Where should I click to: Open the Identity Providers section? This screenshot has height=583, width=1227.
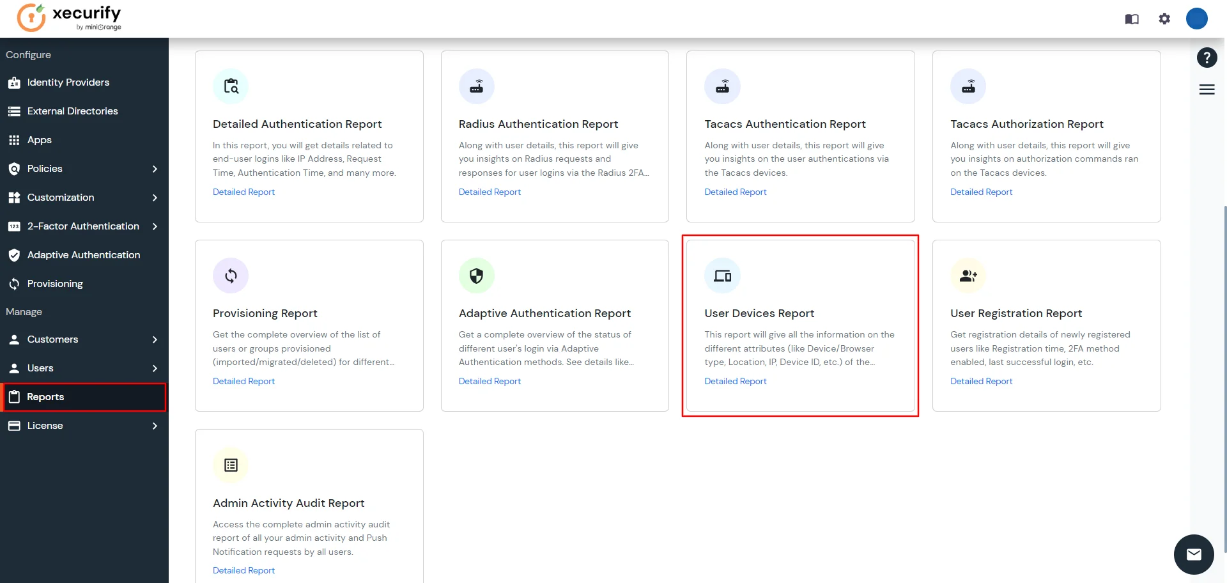(x=68, y=82)
